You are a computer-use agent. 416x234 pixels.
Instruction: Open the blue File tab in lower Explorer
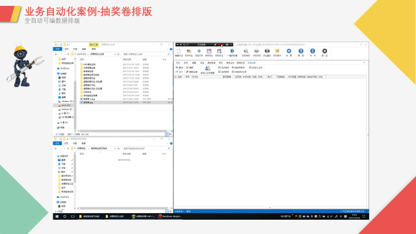[57, 143]
